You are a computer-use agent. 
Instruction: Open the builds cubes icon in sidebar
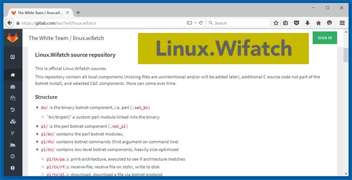[x=13, y=122]
